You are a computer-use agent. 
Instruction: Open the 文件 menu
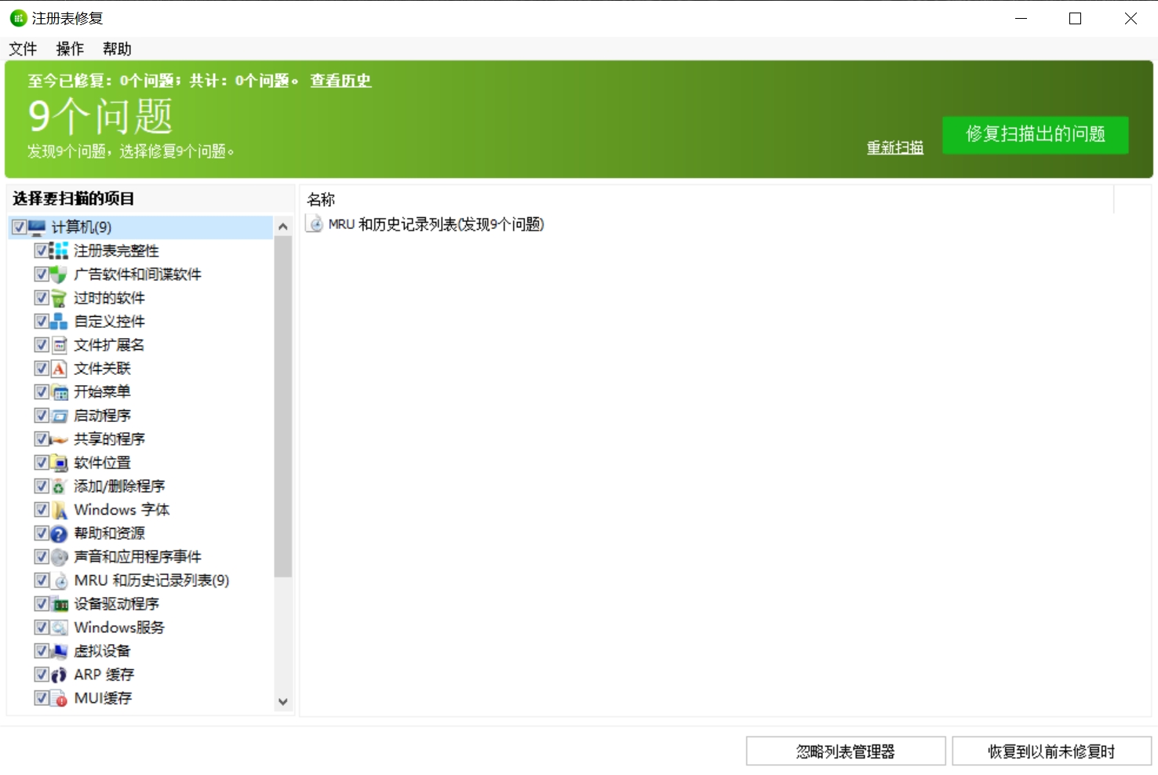22,49
